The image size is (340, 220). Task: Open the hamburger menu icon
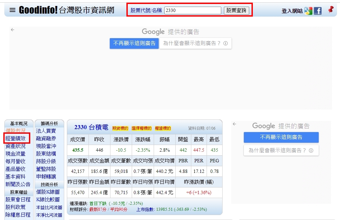(13, 10)
